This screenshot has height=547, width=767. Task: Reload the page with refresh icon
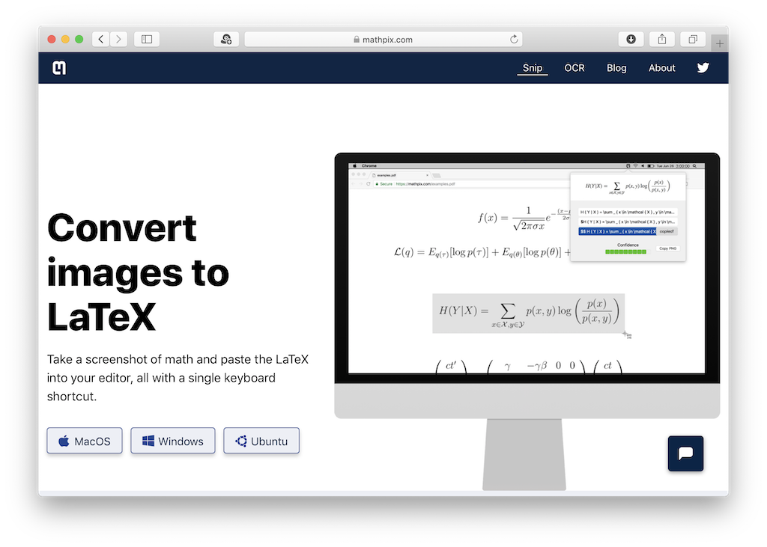(x=514, y=39)
